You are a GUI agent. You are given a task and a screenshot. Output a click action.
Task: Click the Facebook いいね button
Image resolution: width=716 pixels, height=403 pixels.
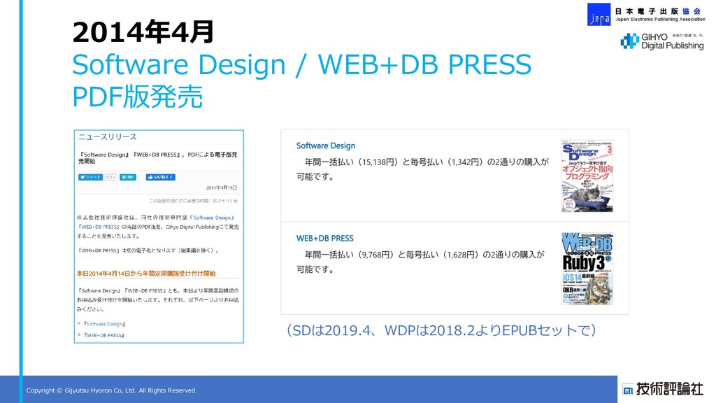click(160, 177)
